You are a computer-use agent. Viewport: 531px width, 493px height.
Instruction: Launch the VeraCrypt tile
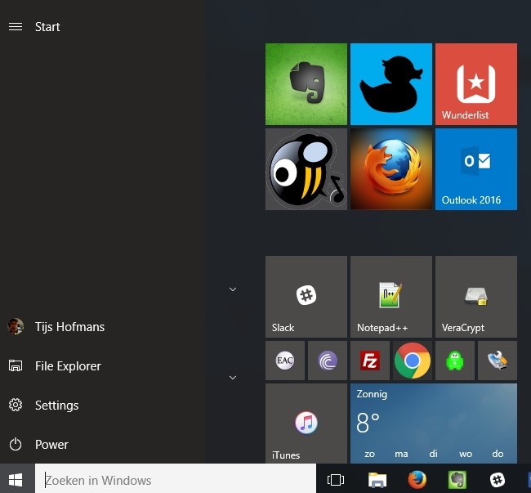coord(476,297)
